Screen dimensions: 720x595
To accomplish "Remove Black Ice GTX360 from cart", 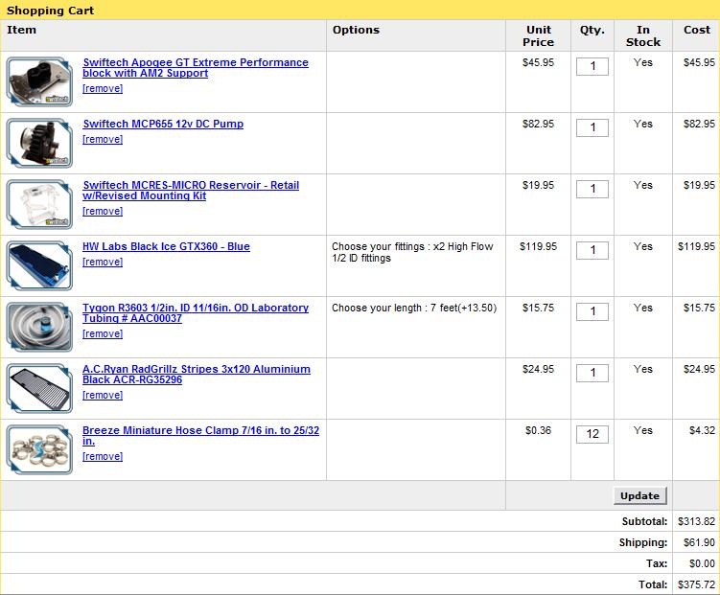I will (x=103, y=262).
